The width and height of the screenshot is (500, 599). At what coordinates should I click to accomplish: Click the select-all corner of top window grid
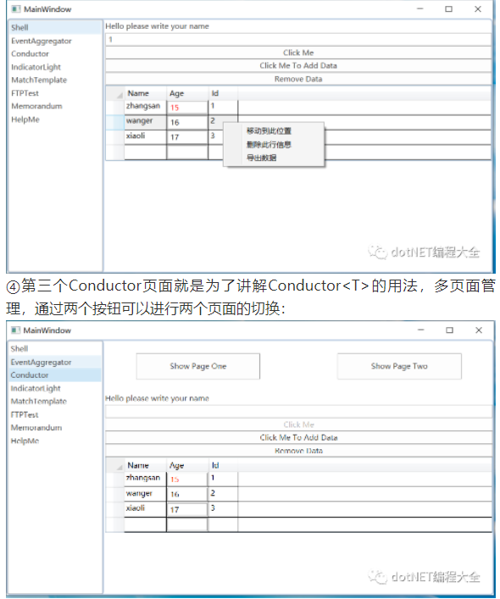pyautogui.click(x=115, y=93)
